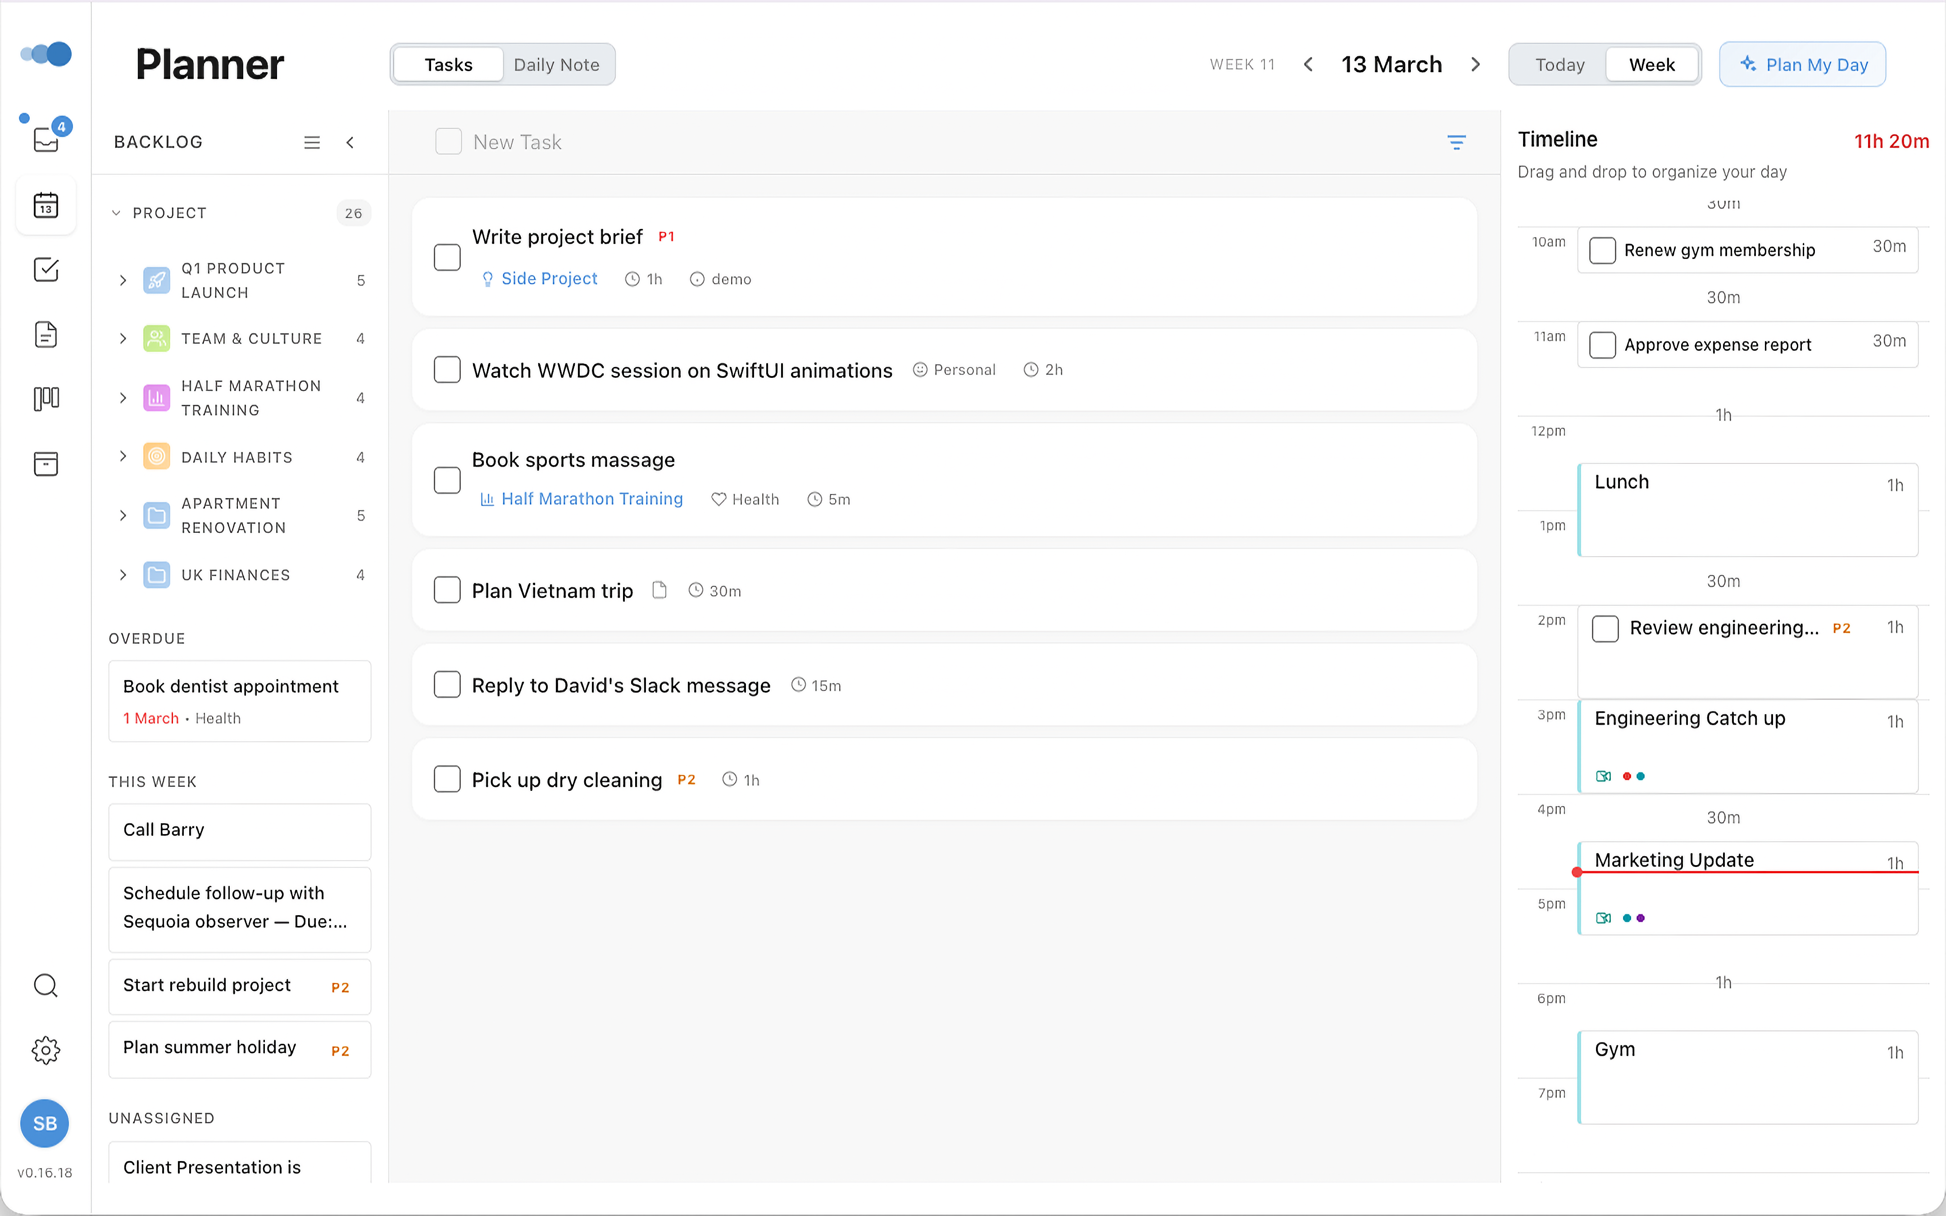Click the video call icon on Engineering Catch up
This screenshot has width=1946, height=1216.
click(x=1604, y=775)
